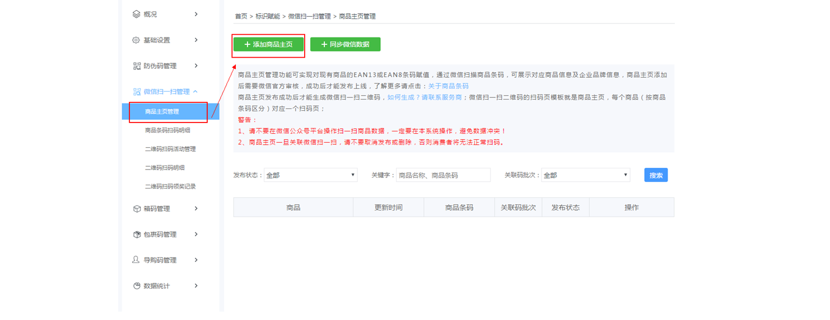Image resolution: width=830 pixels, height=320 pixels.
Task: Open the 发布状态 dropdown
Action: coord(310,175)
